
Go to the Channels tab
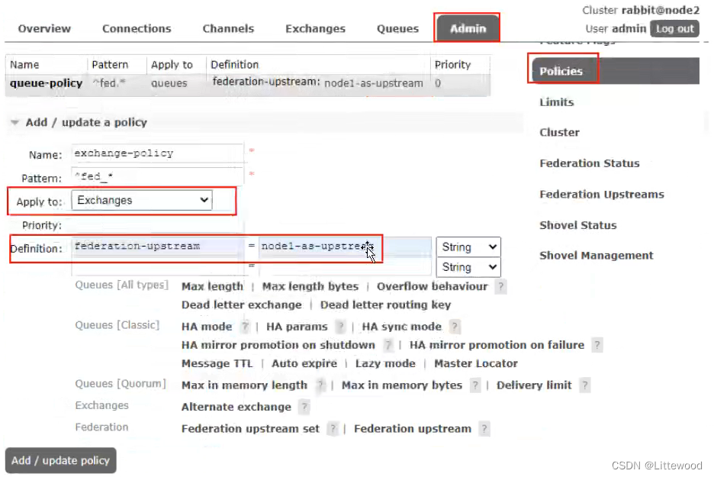[228, 29]
